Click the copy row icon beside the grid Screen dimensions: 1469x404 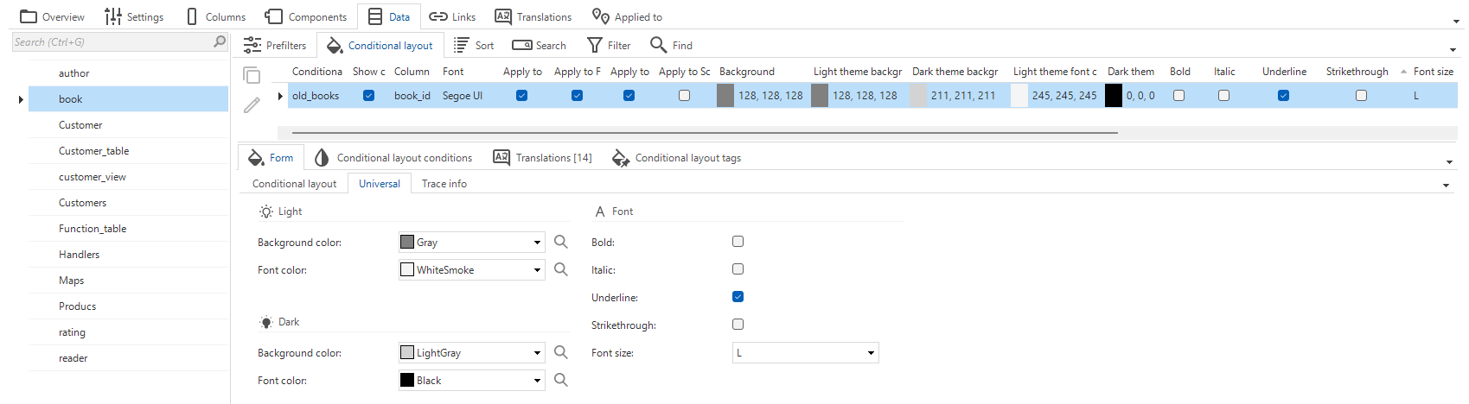pyautogui.click(x=252, y=75)
